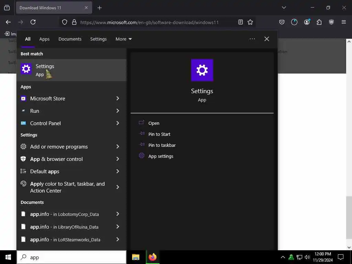
Task: Toggle reader view icon
Action: click(240, 22)
